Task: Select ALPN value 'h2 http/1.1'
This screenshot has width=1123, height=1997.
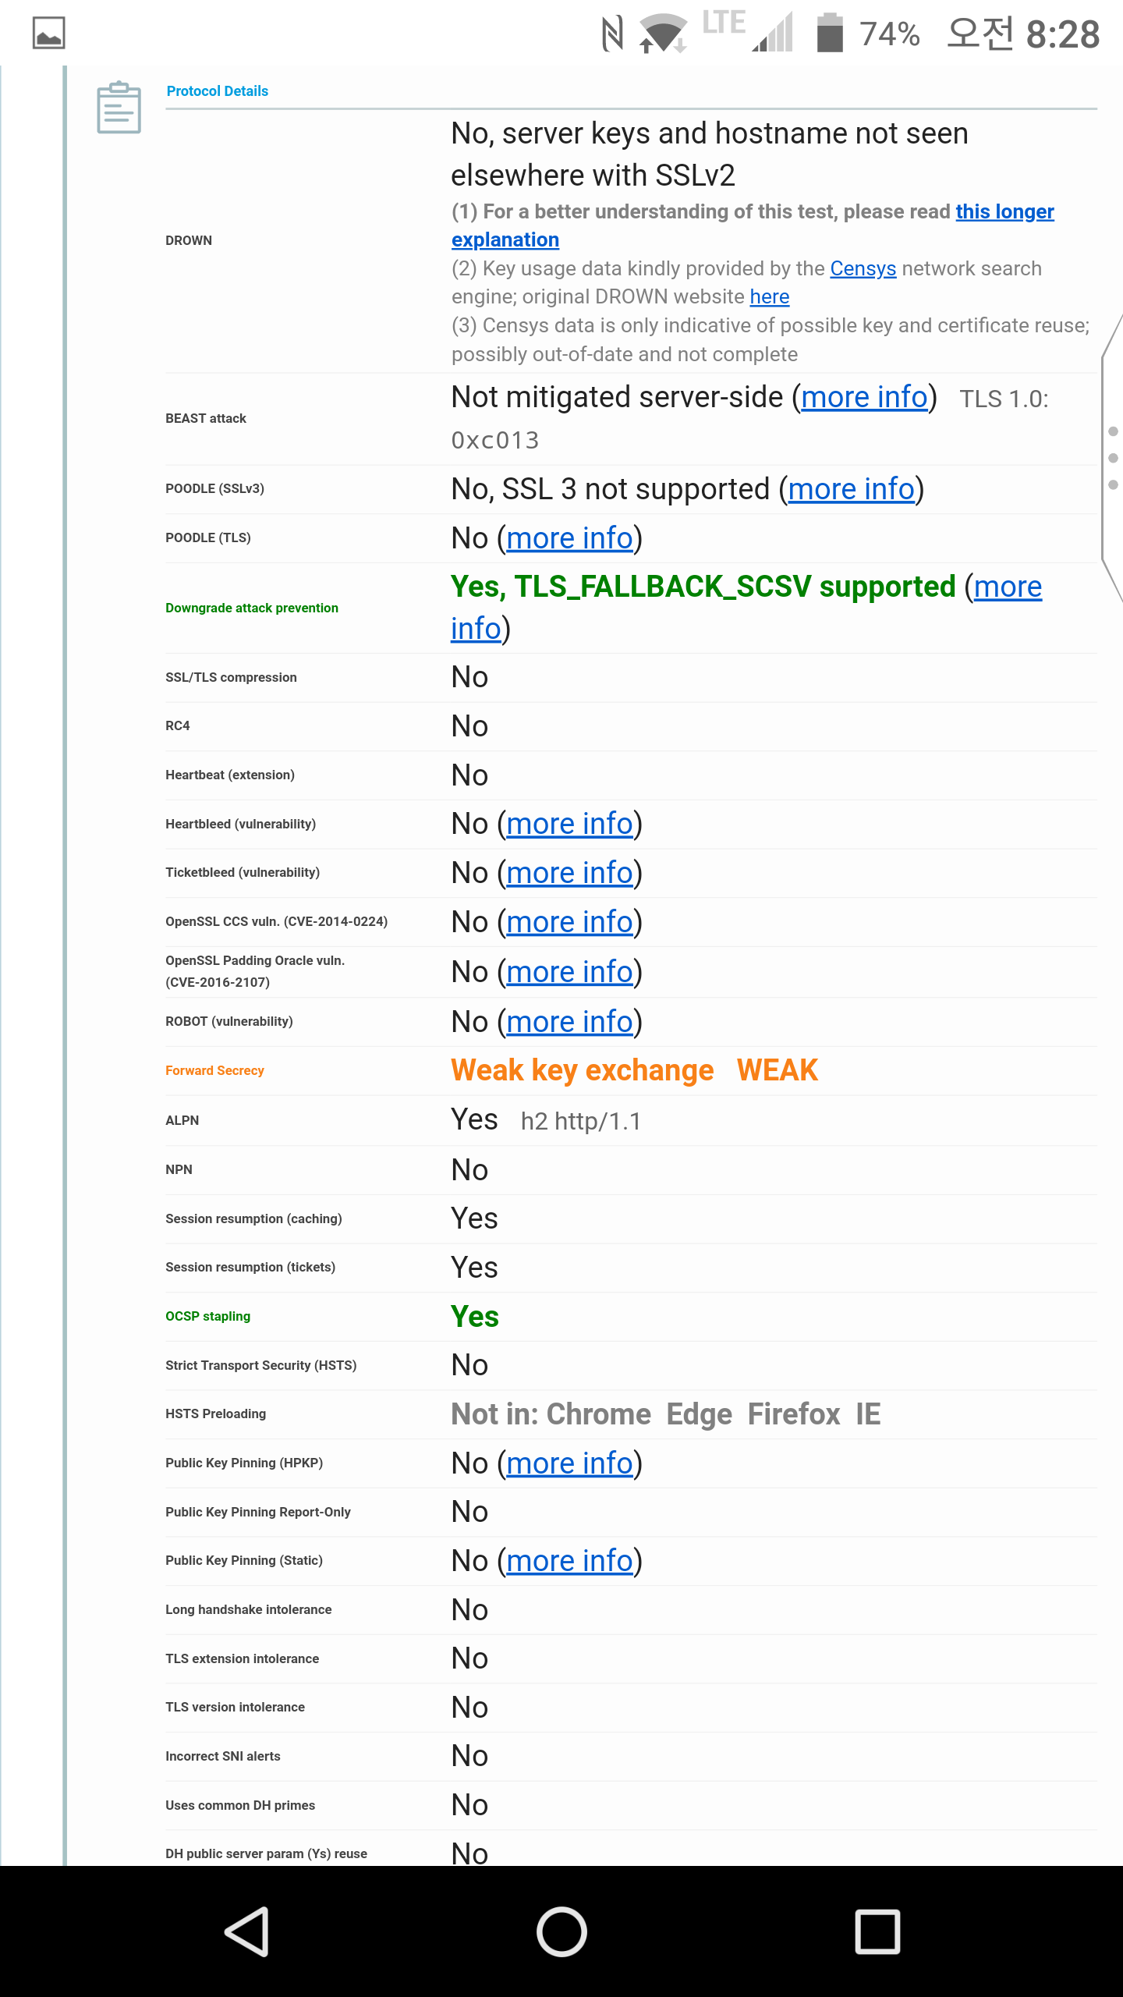Action: pos(581,1121)
